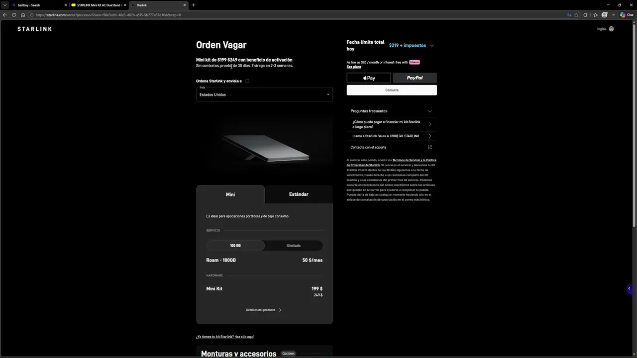The image size is (637, 358).
Task: Select the Mini kit tab
Action: point(230,194)
